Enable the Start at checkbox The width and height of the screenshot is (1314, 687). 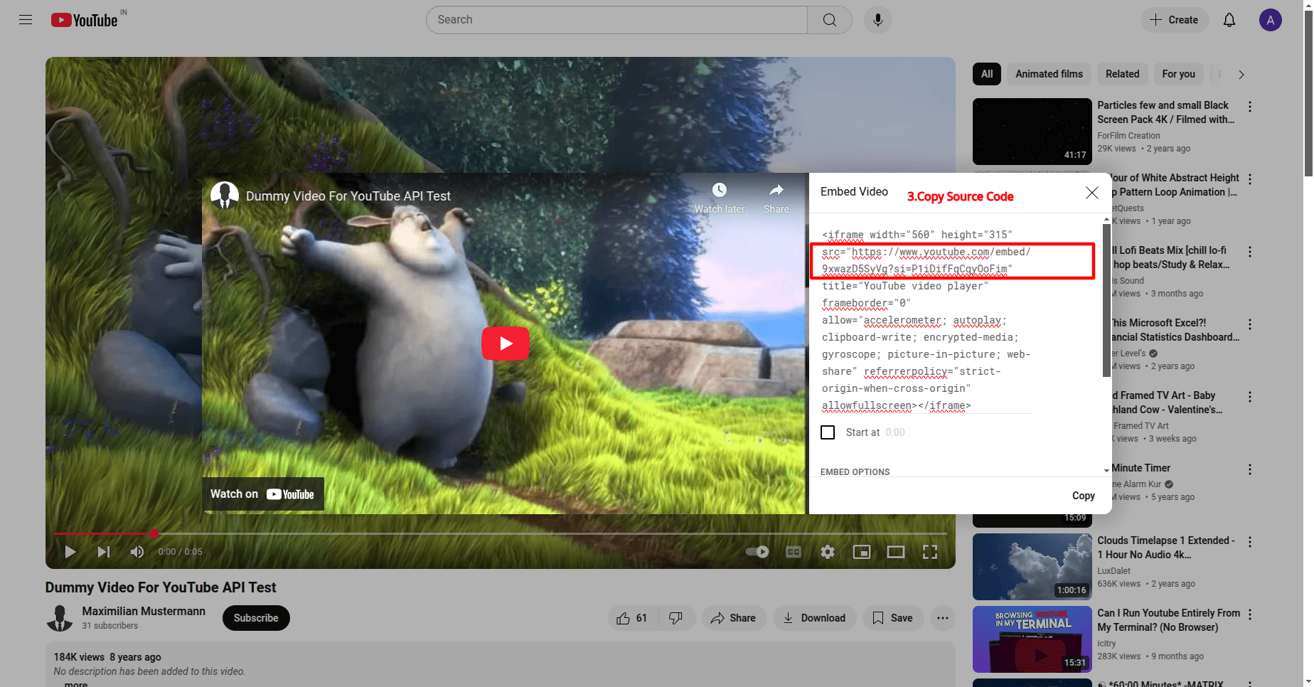828,432
